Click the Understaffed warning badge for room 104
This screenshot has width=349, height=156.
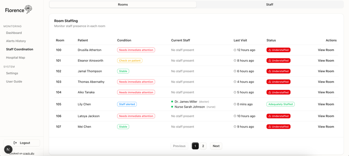278,92
